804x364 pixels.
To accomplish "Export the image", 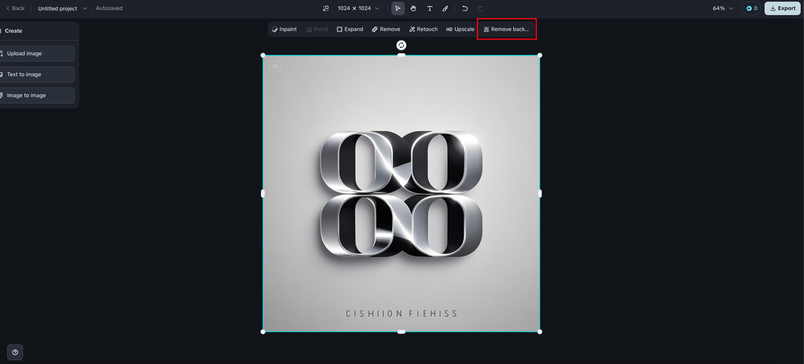I will [x=783, y=8].
